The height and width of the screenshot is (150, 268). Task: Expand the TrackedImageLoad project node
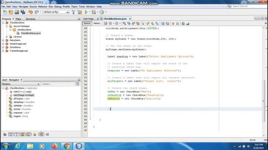(3, 51)
